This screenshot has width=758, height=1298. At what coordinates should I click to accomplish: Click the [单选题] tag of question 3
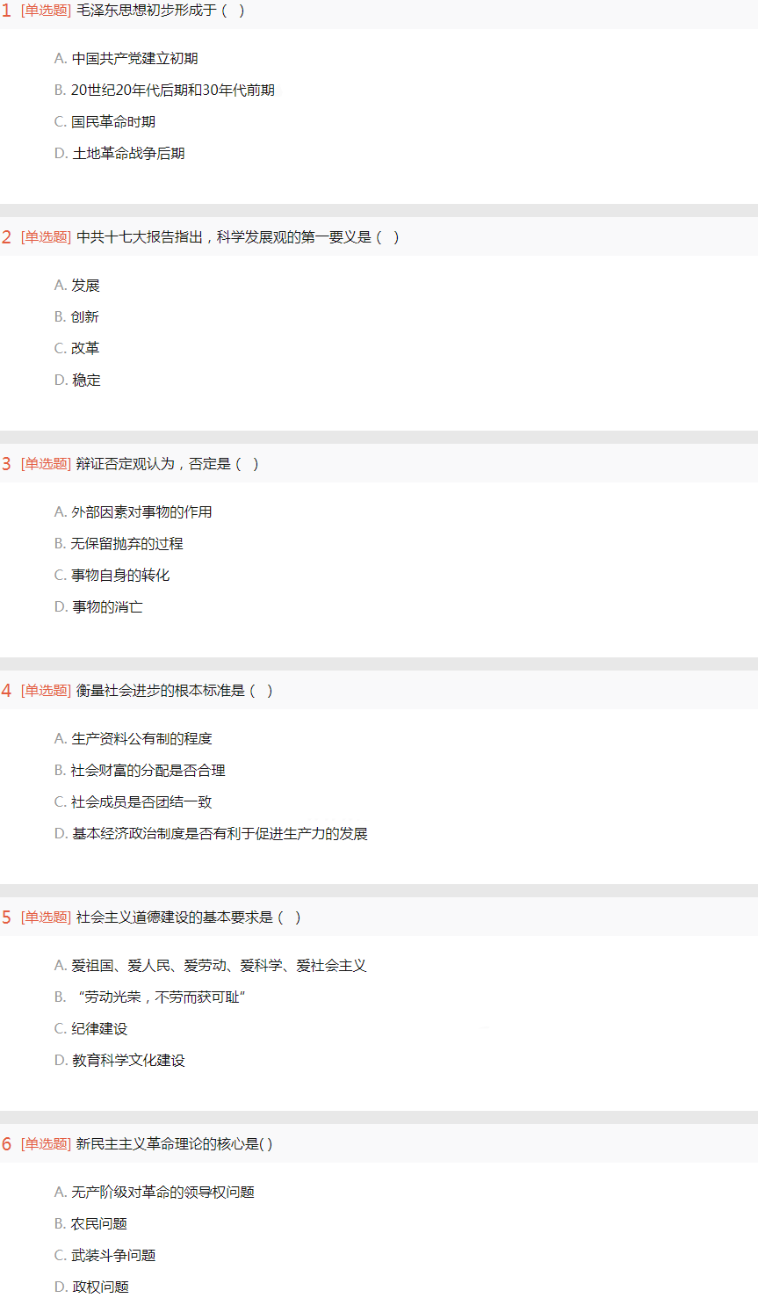coord(46,464)
